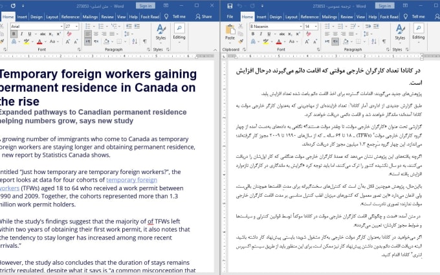The image size is (440, 275).
Task: Click Redo icon in left Word window
Action: pos(13,6)
